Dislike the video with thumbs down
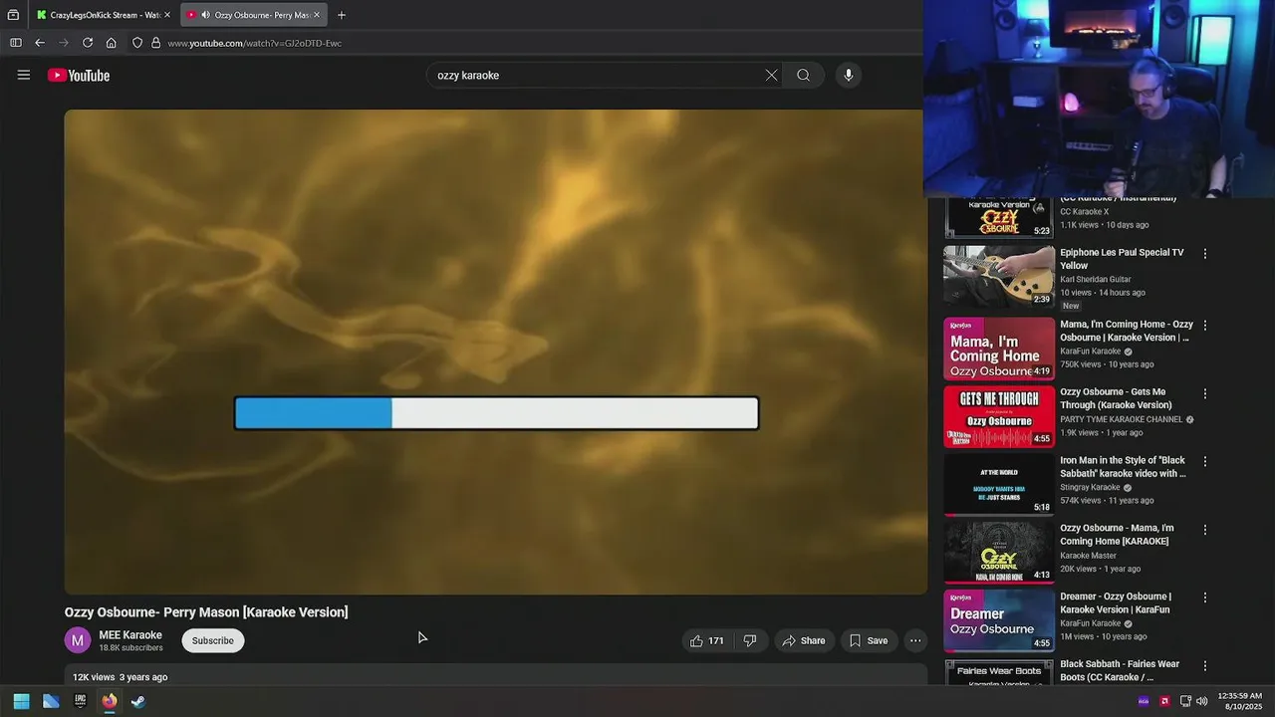 coord(750,640)
